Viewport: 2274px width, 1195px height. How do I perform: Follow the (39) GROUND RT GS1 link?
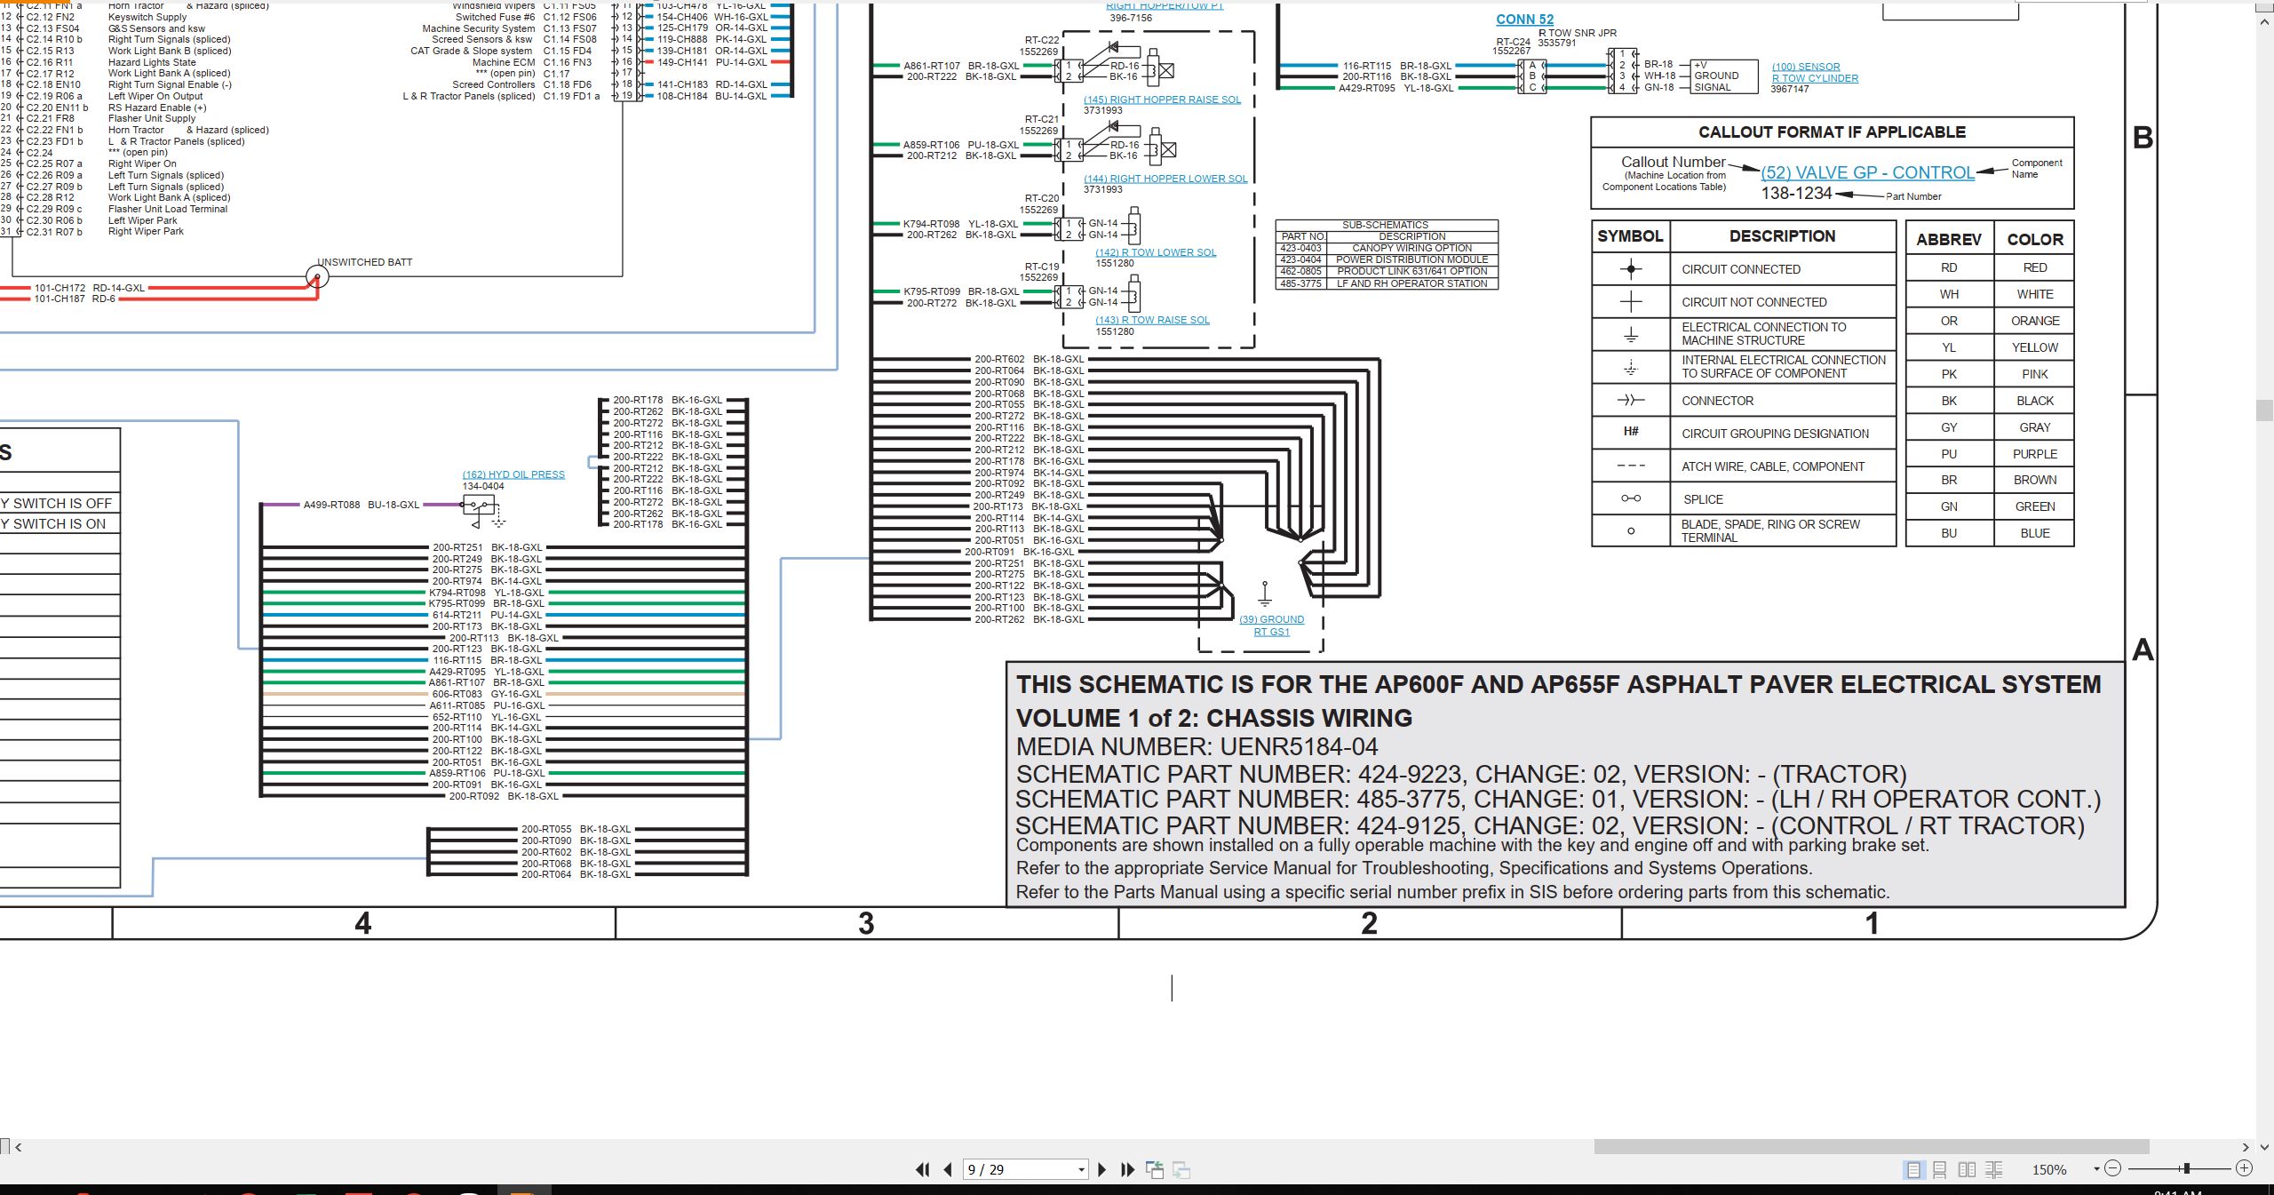(x=1272, y=625)
